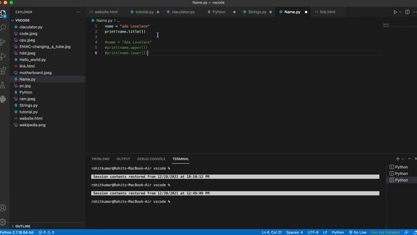Select the third Python terminal instance

coord(401,180)
